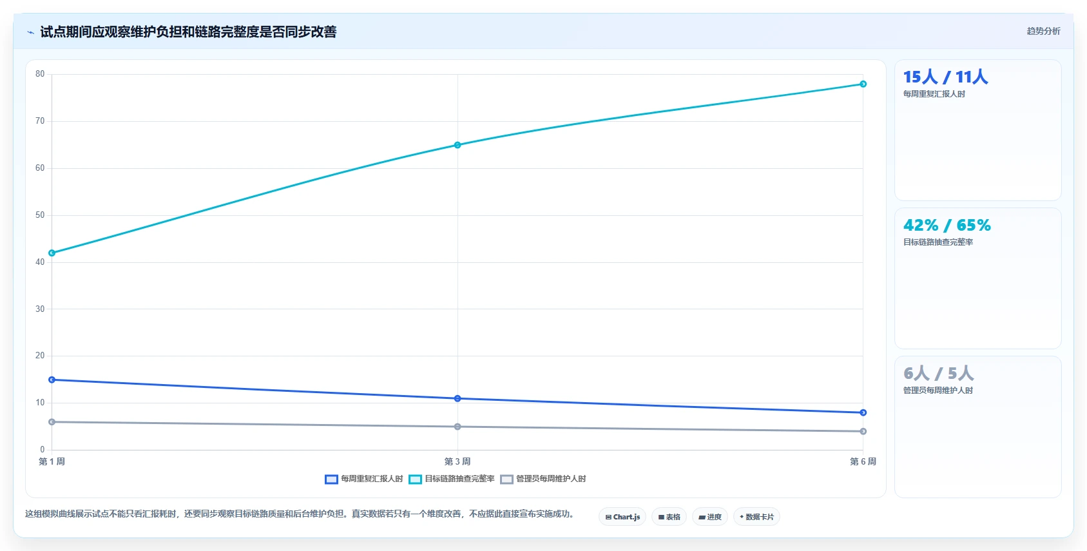Click the 第 3 周 axis label

(x=457, y=461)
